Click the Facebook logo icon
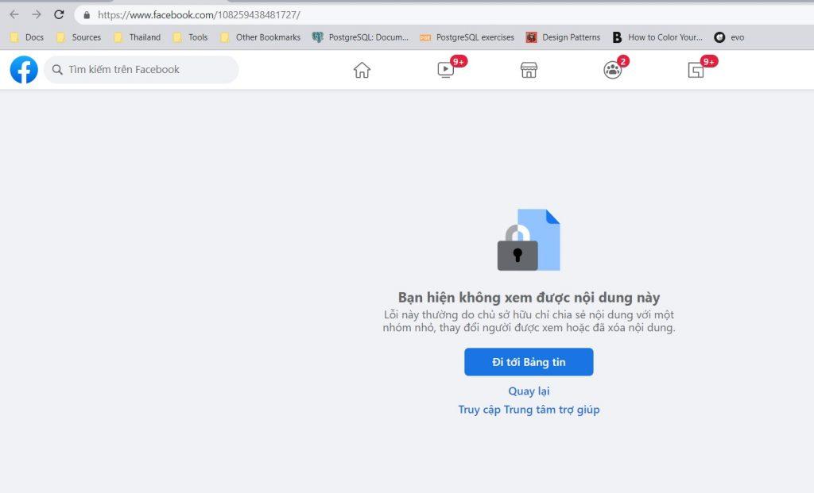814x493 pixels. pos(24,70)
